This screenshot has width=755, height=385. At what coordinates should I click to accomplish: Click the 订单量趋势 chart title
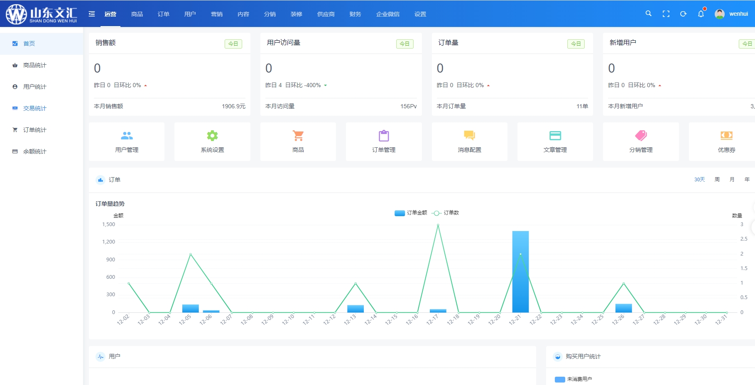click(110, 204)
